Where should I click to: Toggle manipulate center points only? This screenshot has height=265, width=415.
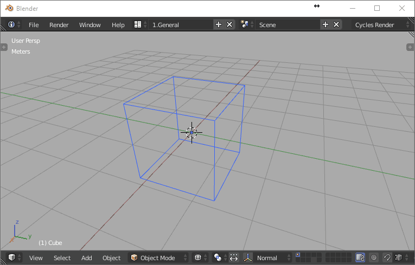234,257
